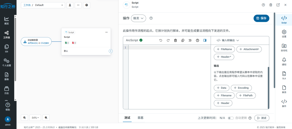Clear script using trash icon in editor toolbar

pos(175,40)
